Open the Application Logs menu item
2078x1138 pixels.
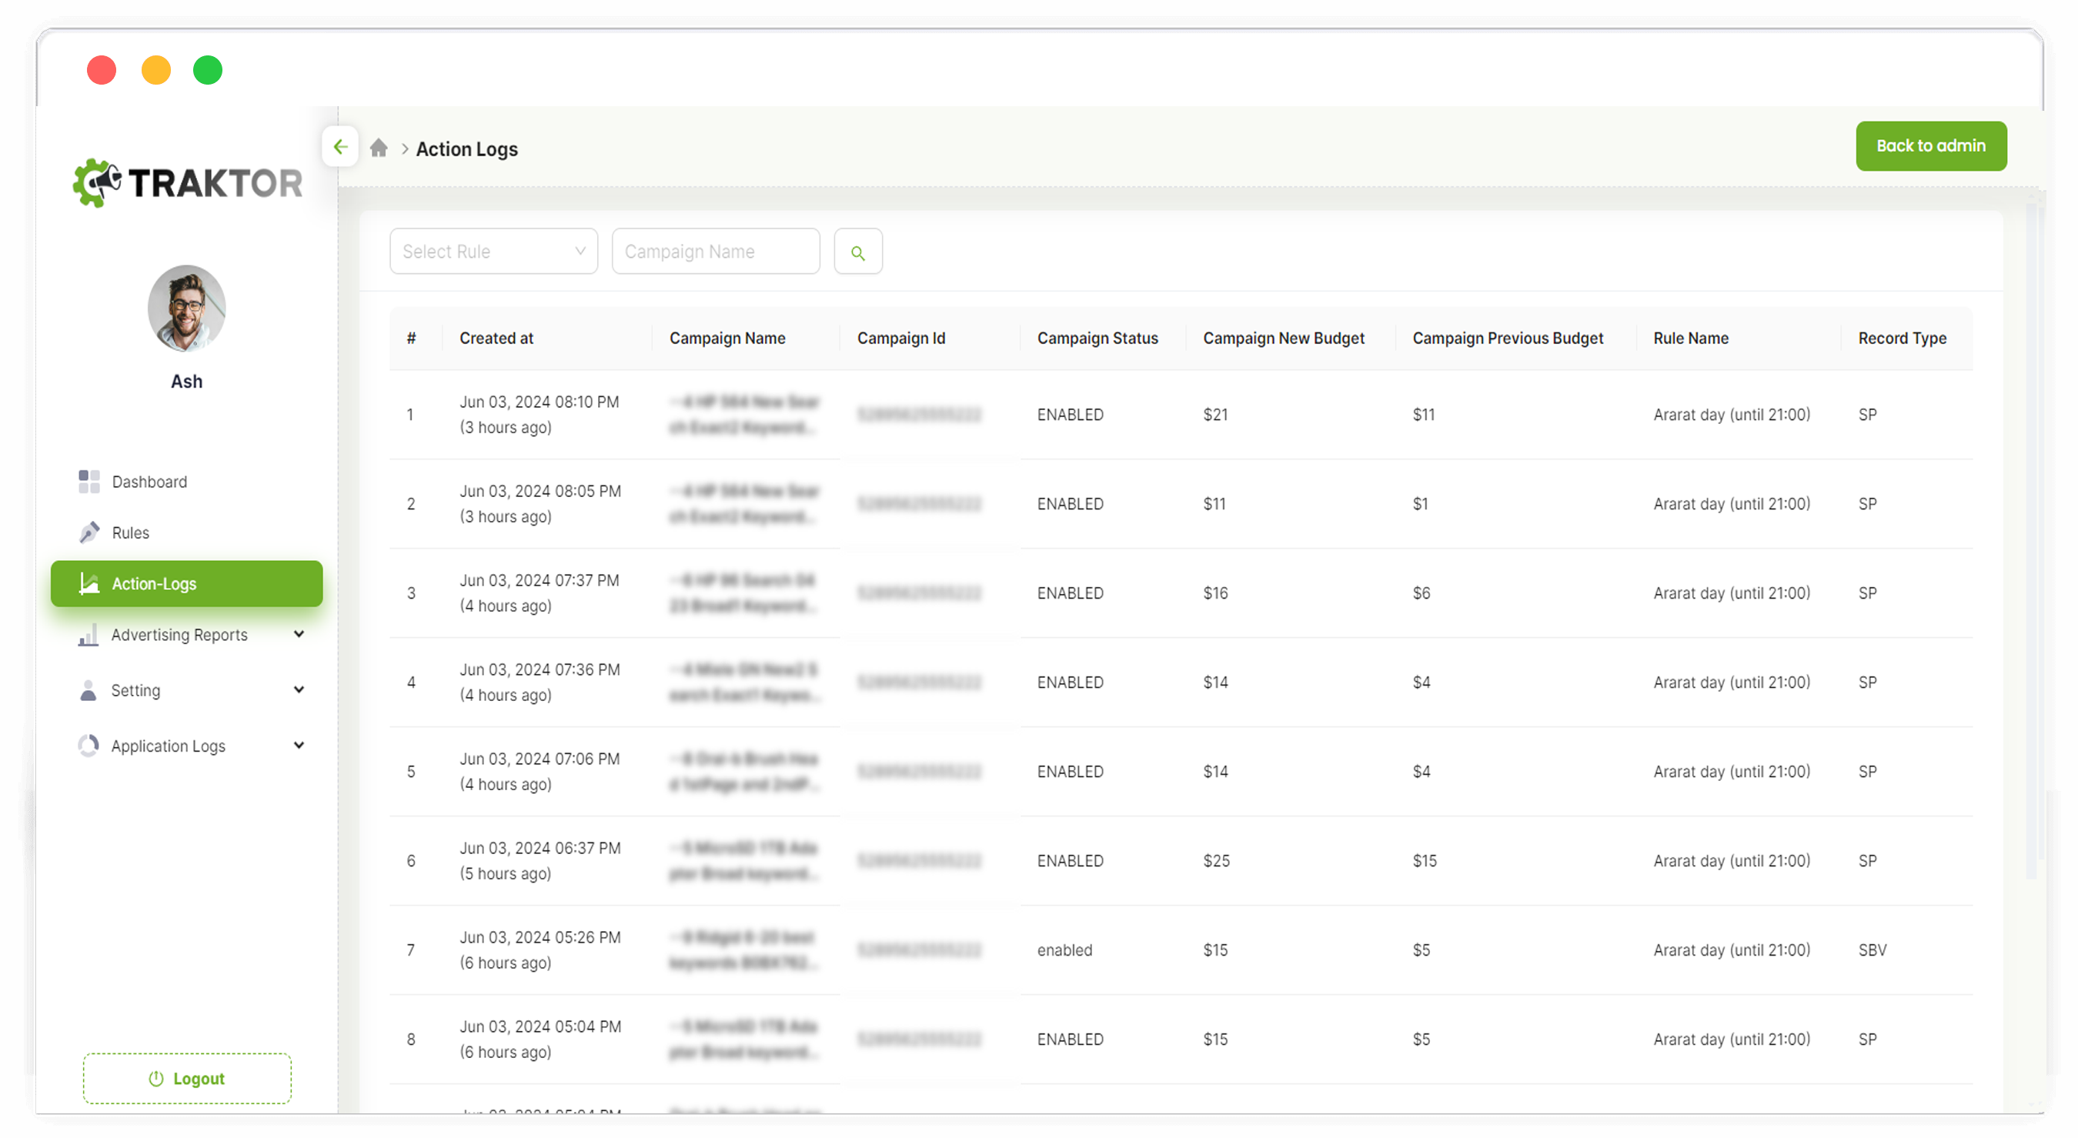pyautogui.click(x=186, y=746)
